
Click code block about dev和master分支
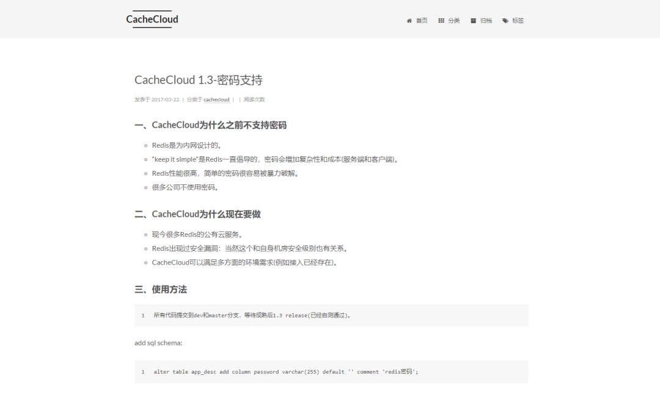pos(331,316)
